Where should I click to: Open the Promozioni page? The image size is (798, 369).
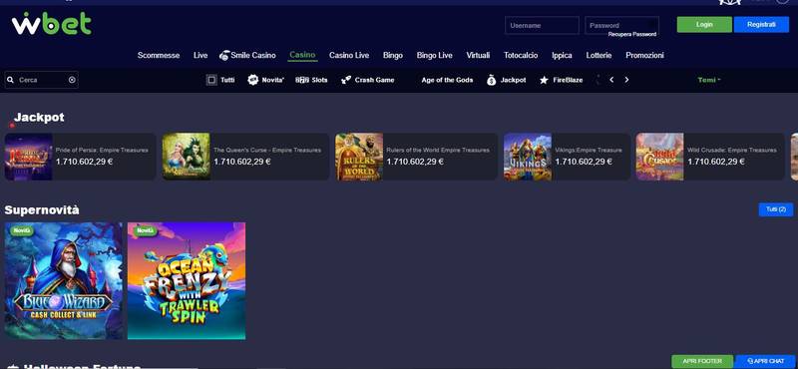coord(644,56)
